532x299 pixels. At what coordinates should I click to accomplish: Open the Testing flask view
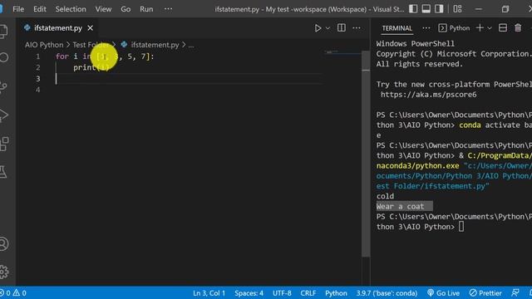[x=3, y=172]
